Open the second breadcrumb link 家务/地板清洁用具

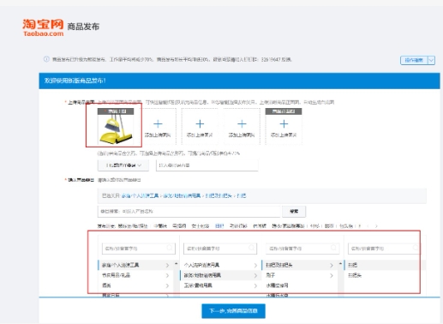coord(182,195)
